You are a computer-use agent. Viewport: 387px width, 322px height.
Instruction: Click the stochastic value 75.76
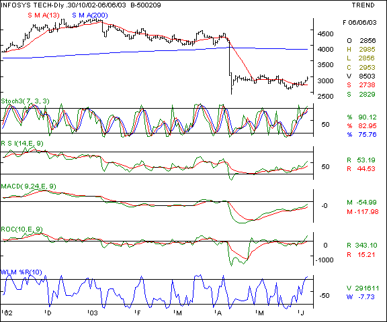pyautogui.click(x=368, y=135)
